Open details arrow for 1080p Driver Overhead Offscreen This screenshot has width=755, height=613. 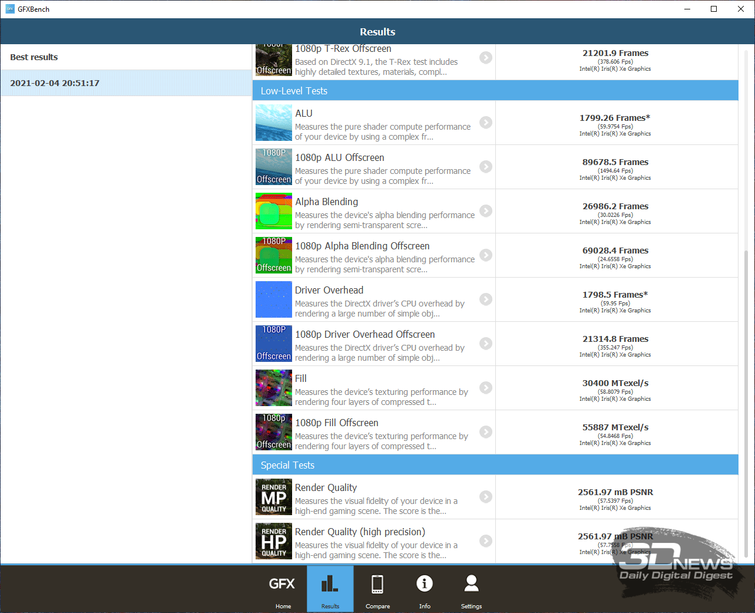point(486,343)
